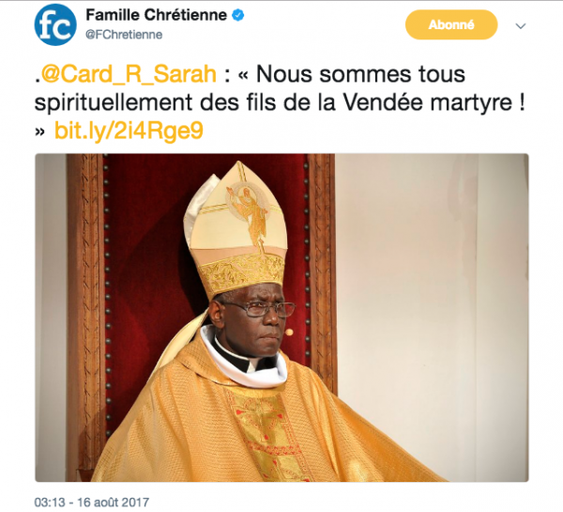Enlarge the cardinal photo in tweet
The image size is (563, 512).
tap(281, 318)
